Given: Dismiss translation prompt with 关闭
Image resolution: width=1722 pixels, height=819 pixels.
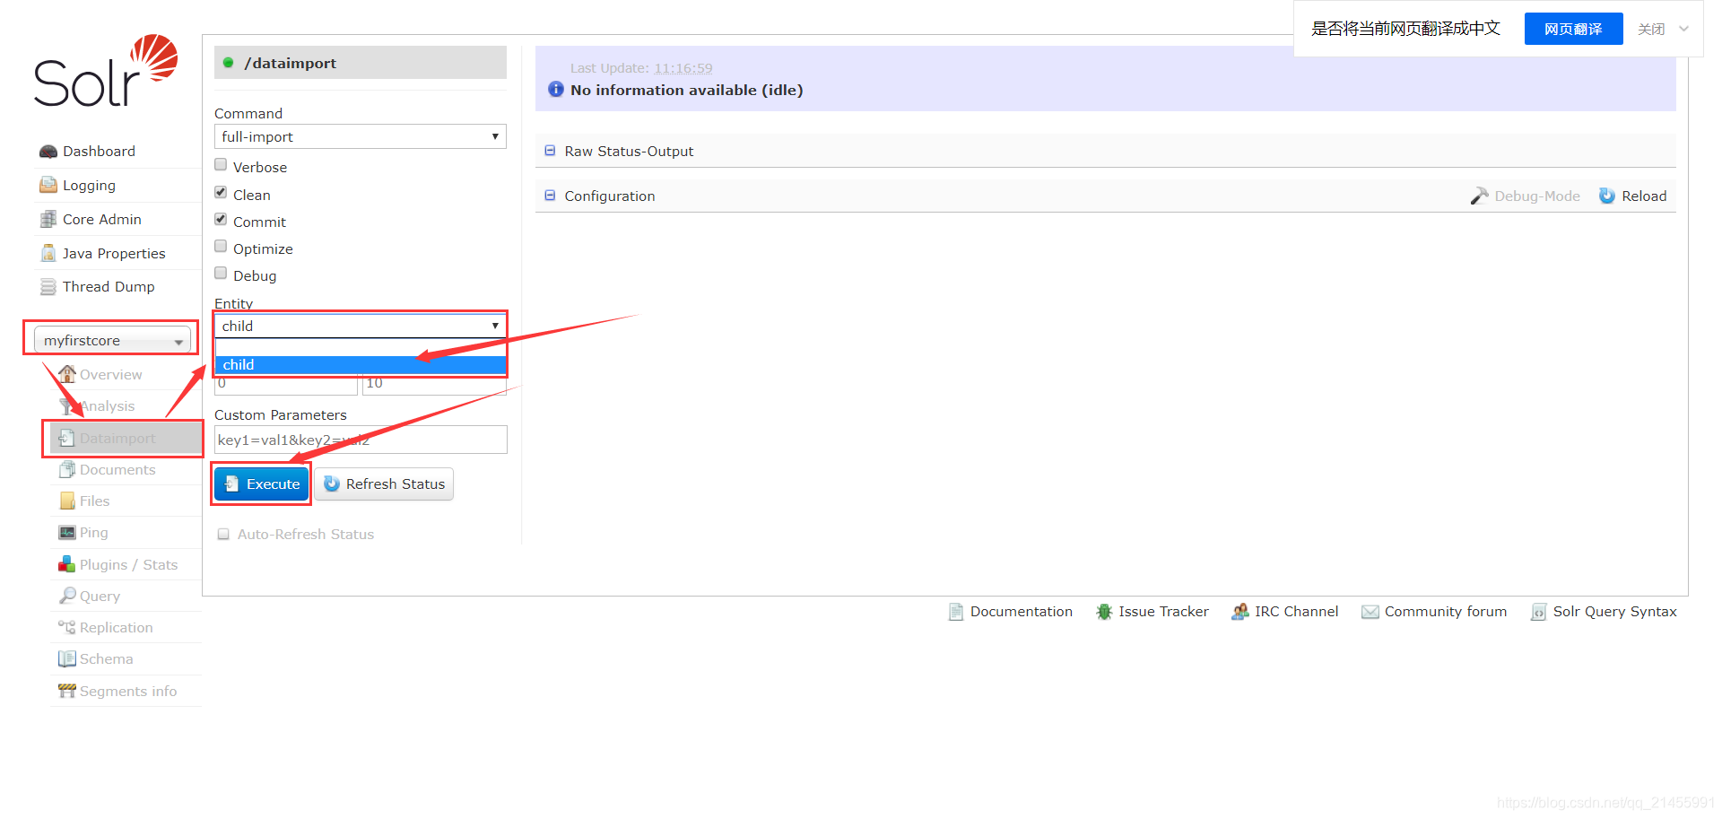Looking at the screenshot, I should pyautogui.click(x=1651, y=29).
